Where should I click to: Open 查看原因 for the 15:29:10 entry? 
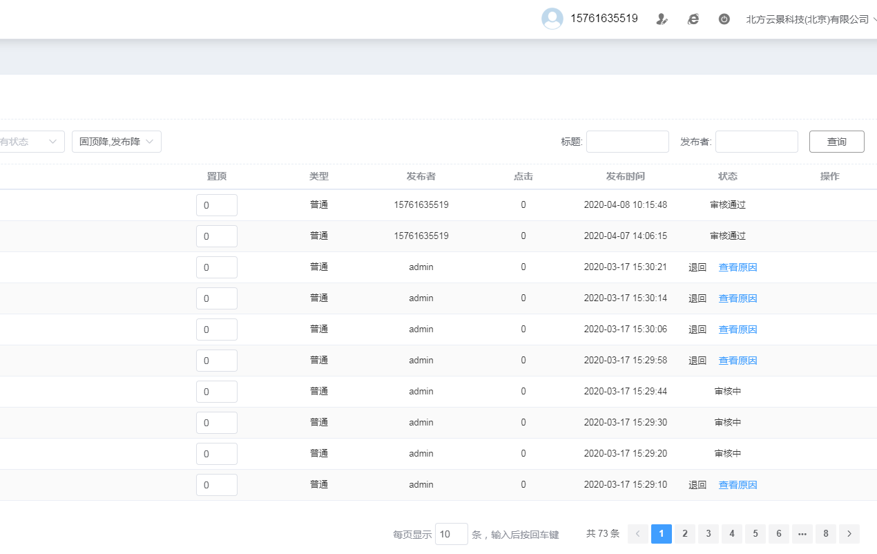tap(738, 485)
